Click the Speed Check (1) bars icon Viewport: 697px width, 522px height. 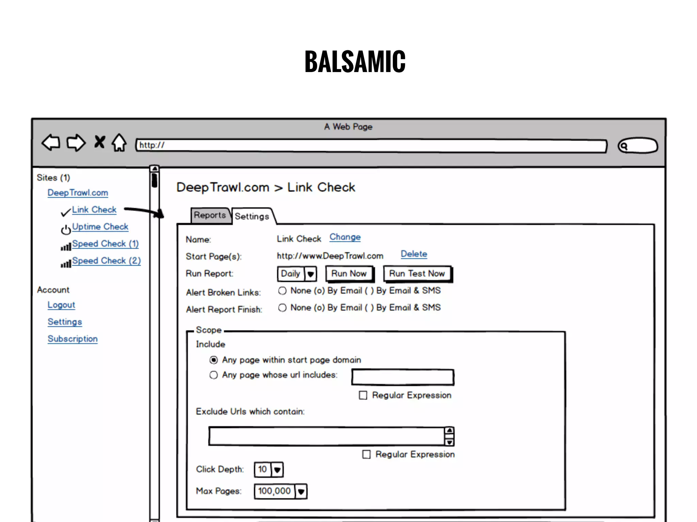pyautogui.click(x=66, y=246)
